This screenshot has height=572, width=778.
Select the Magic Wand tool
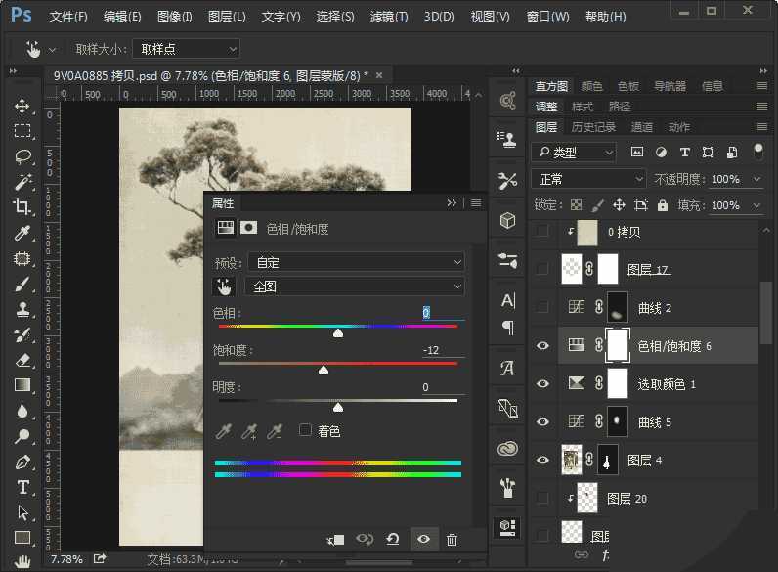tap(22, 182)
